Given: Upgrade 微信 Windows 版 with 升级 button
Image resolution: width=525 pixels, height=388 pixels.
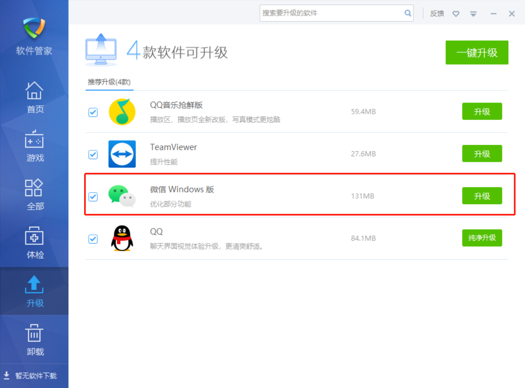Looking at the screenshot, I should pyautogui.click(x=482, y=196).
